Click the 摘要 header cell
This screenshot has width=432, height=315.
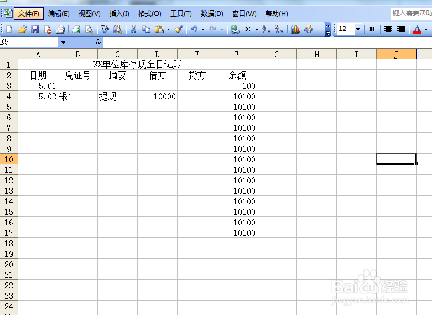coord(117,75)
